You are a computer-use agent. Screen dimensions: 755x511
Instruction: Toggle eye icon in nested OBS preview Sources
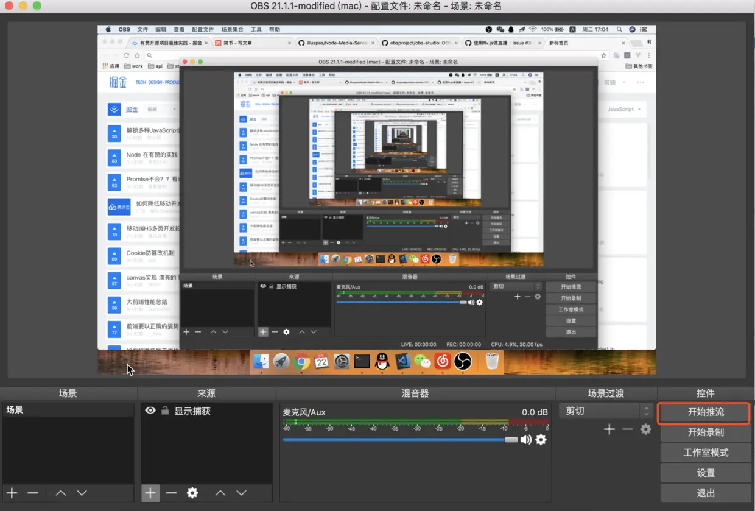(263, 286)
